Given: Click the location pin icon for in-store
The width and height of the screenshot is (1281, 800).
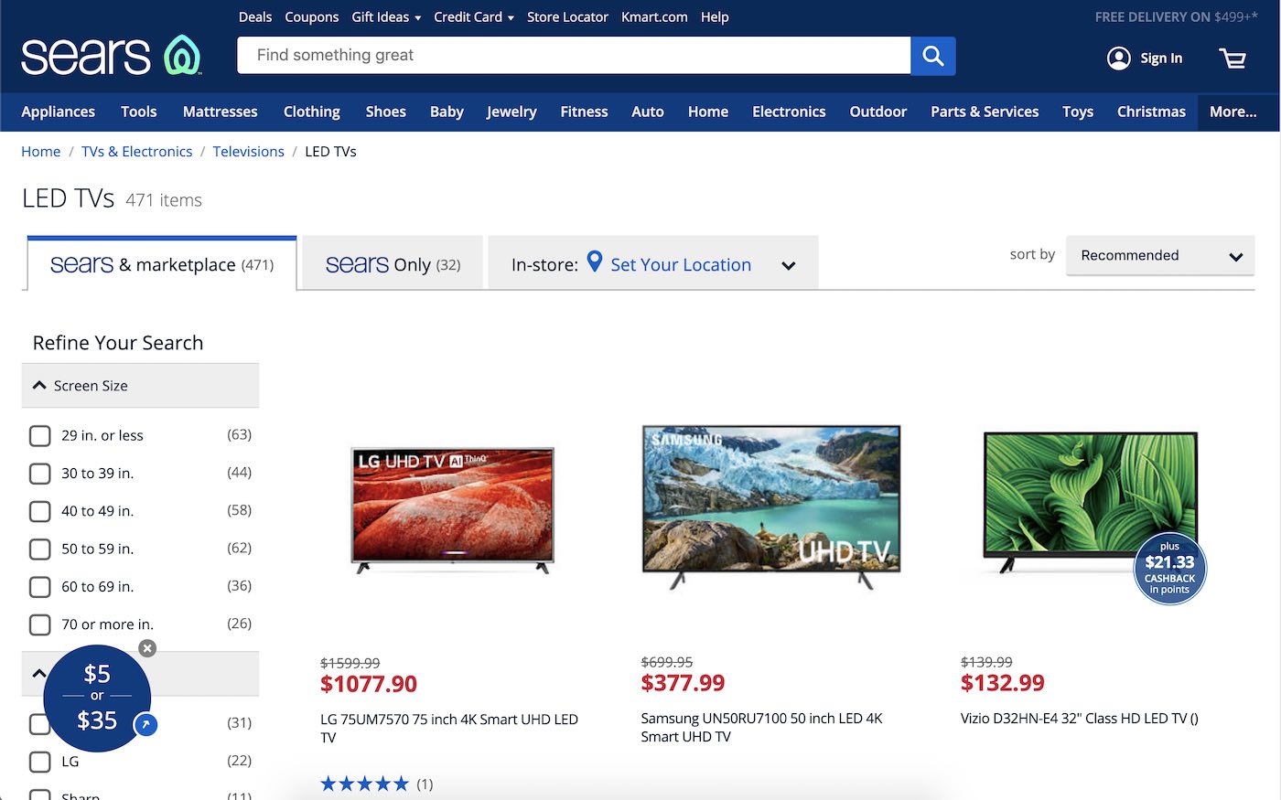Looking at the screenshot, I should pos(595,262).
